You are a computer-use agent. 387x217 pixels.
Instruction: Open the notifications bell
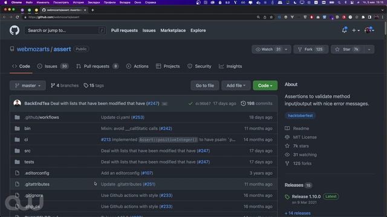[x=344, y=30]
